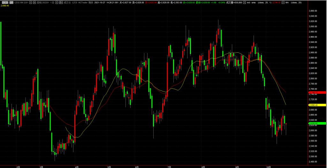
Task: Click the red 2,746.37 price tag on the axis
Action: click(317, 92)
